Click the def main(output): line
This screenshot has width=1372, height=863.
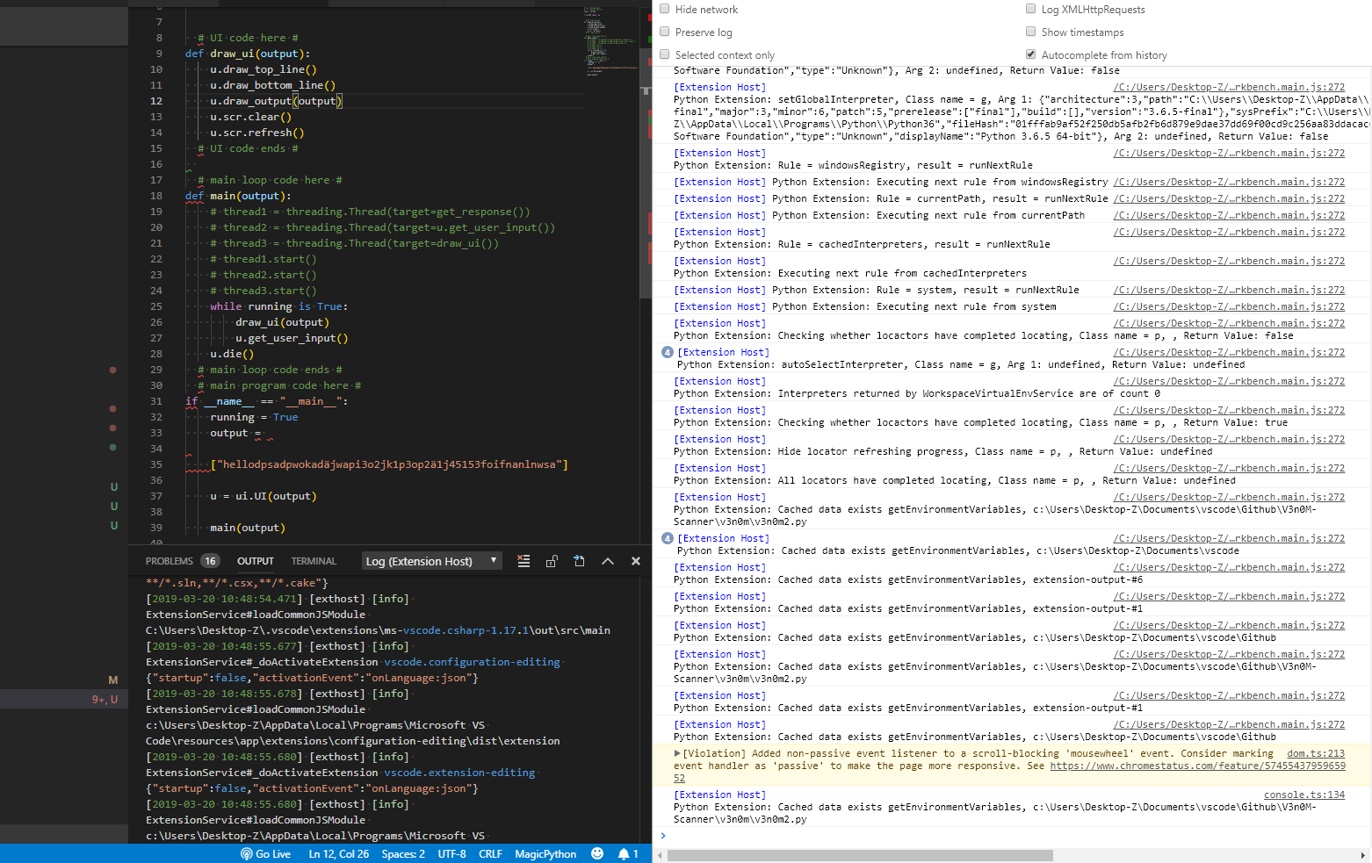click(238, 196)
